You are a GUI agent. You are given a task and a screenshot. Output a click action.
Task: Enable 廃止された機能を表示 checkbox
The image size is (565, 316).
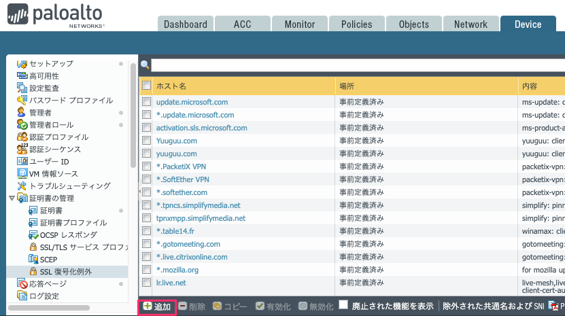pyautogui.click(x=343, y=305)
